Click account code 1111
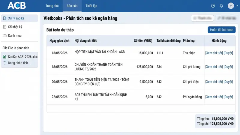240x135 pixels. [160, 53]
